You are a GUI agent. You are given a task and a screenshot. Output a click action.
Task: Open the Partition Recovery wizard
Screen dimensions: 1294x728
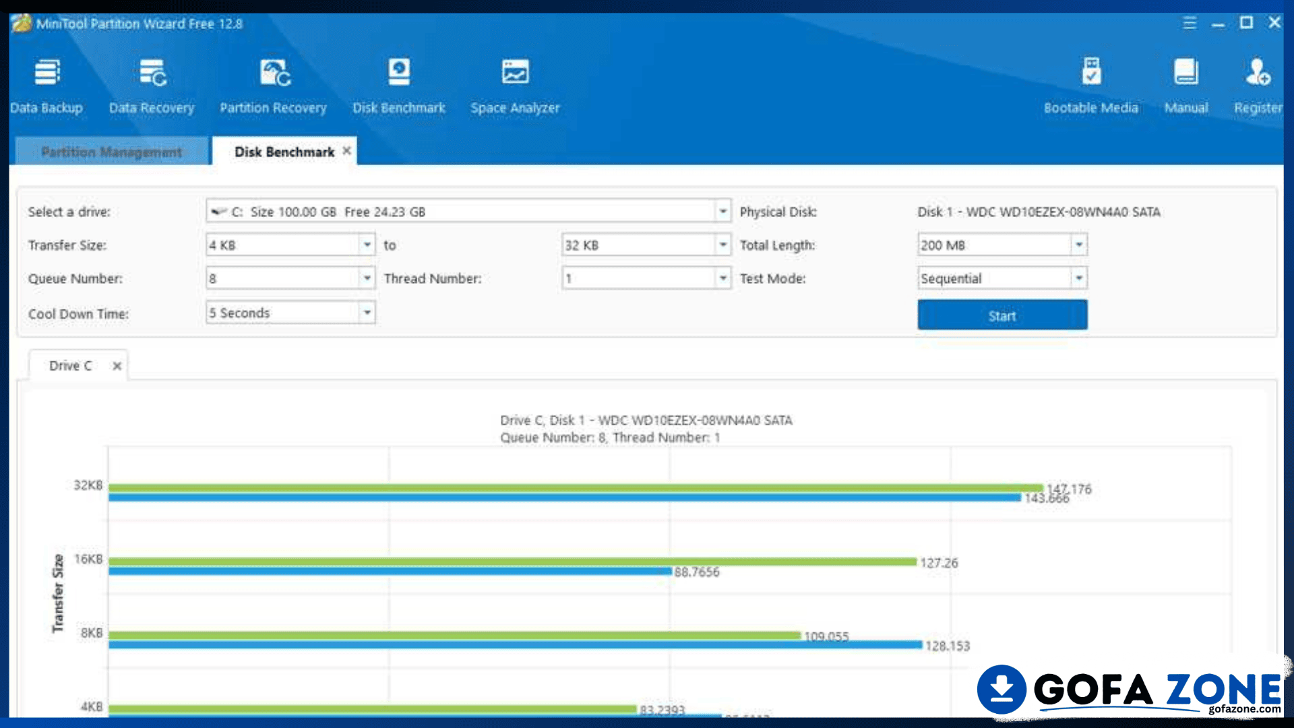tap(273, 86)
